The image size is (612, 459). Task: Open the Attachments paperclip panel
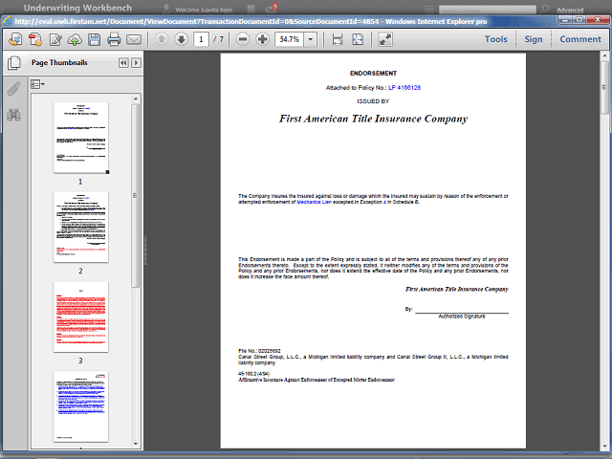tap(13, 89)
